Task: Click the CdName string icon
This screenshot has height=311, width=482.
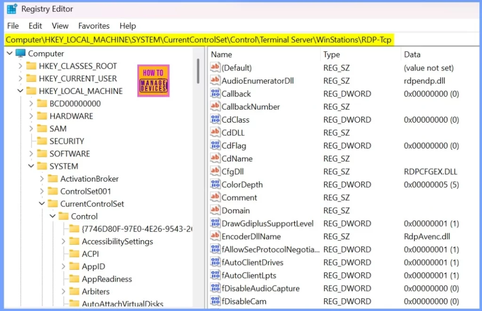Action: 215,158
